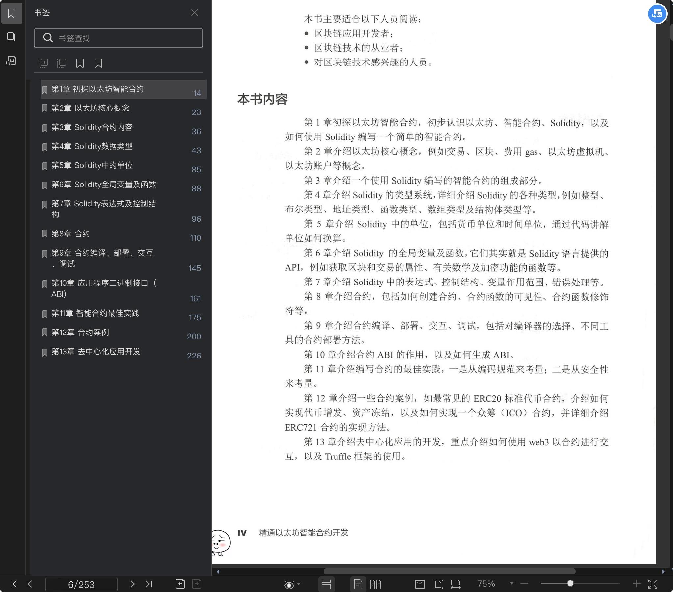Viewport: 673px width, 592px height.
Task: Click the cartoon face sticker at page bottom
Action: click(221, 543)
